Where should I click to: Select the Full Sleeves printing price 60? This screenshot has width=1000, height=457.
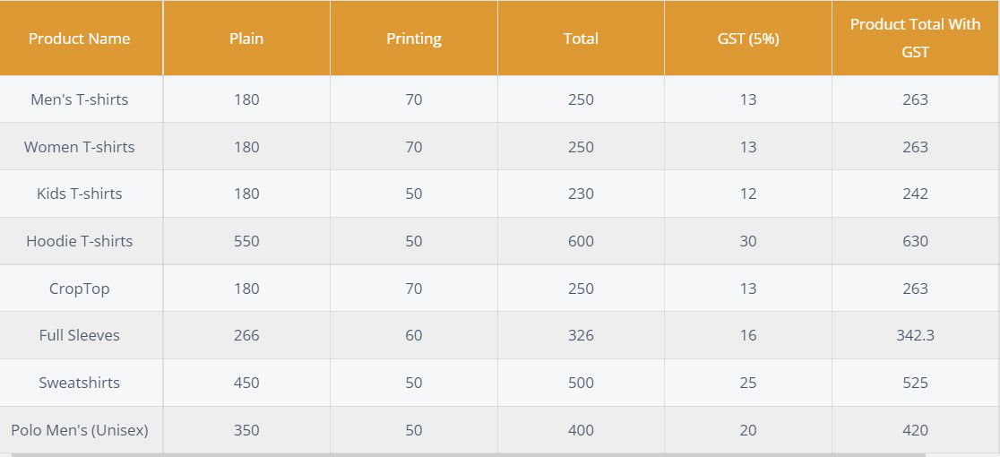click(414, 335)
